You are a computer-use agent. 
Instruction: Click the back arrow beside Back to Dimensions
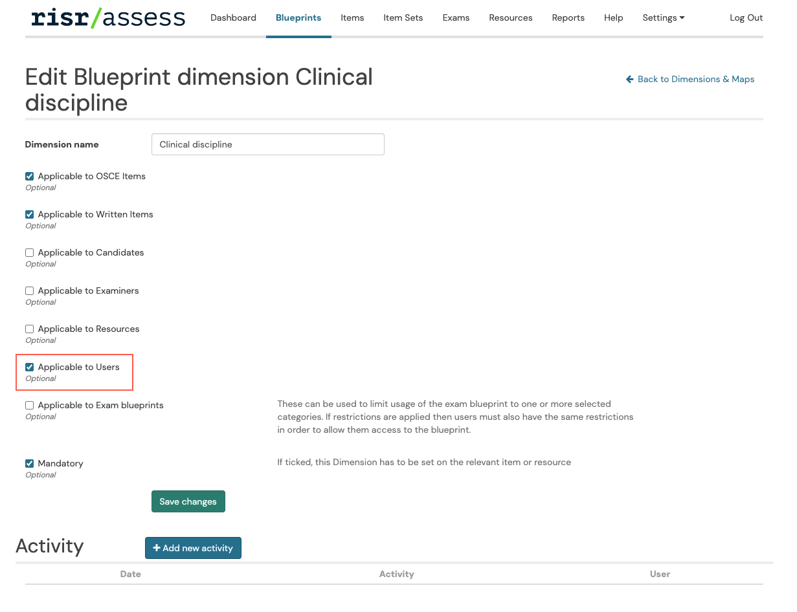[x=629, y=79]
